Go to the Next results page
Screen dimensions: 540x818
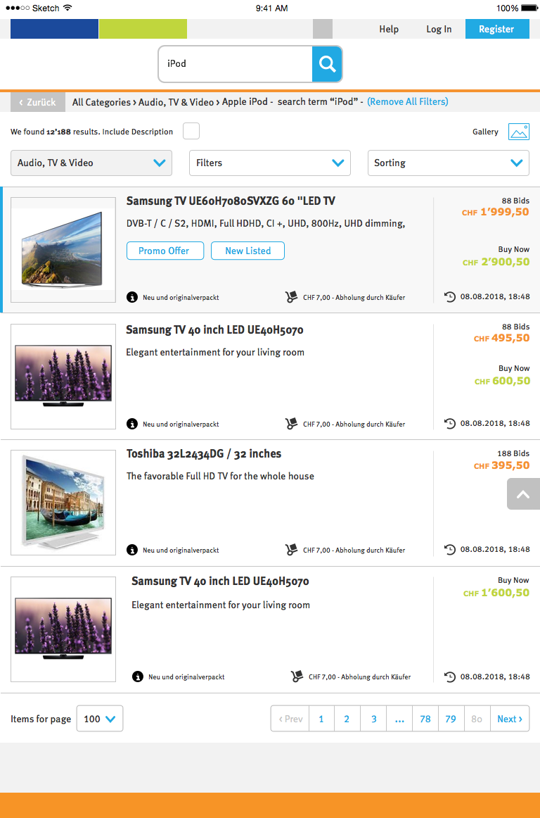click(510, 719)
